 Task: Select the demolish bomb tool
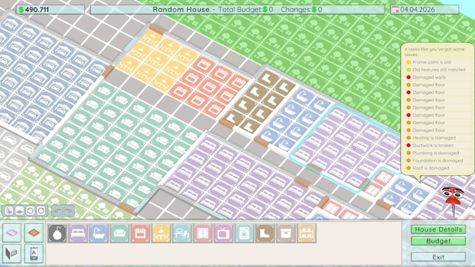click(x=57, y=233)
